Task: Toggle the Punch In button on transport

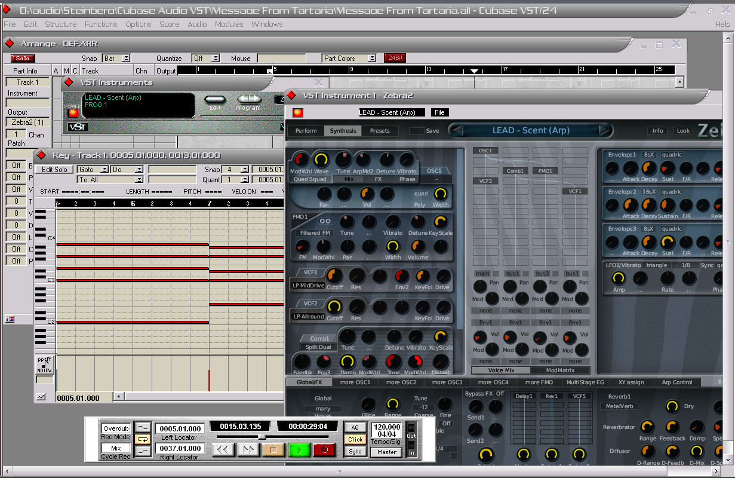Action: pyautogui.click(x=143, y=427)
